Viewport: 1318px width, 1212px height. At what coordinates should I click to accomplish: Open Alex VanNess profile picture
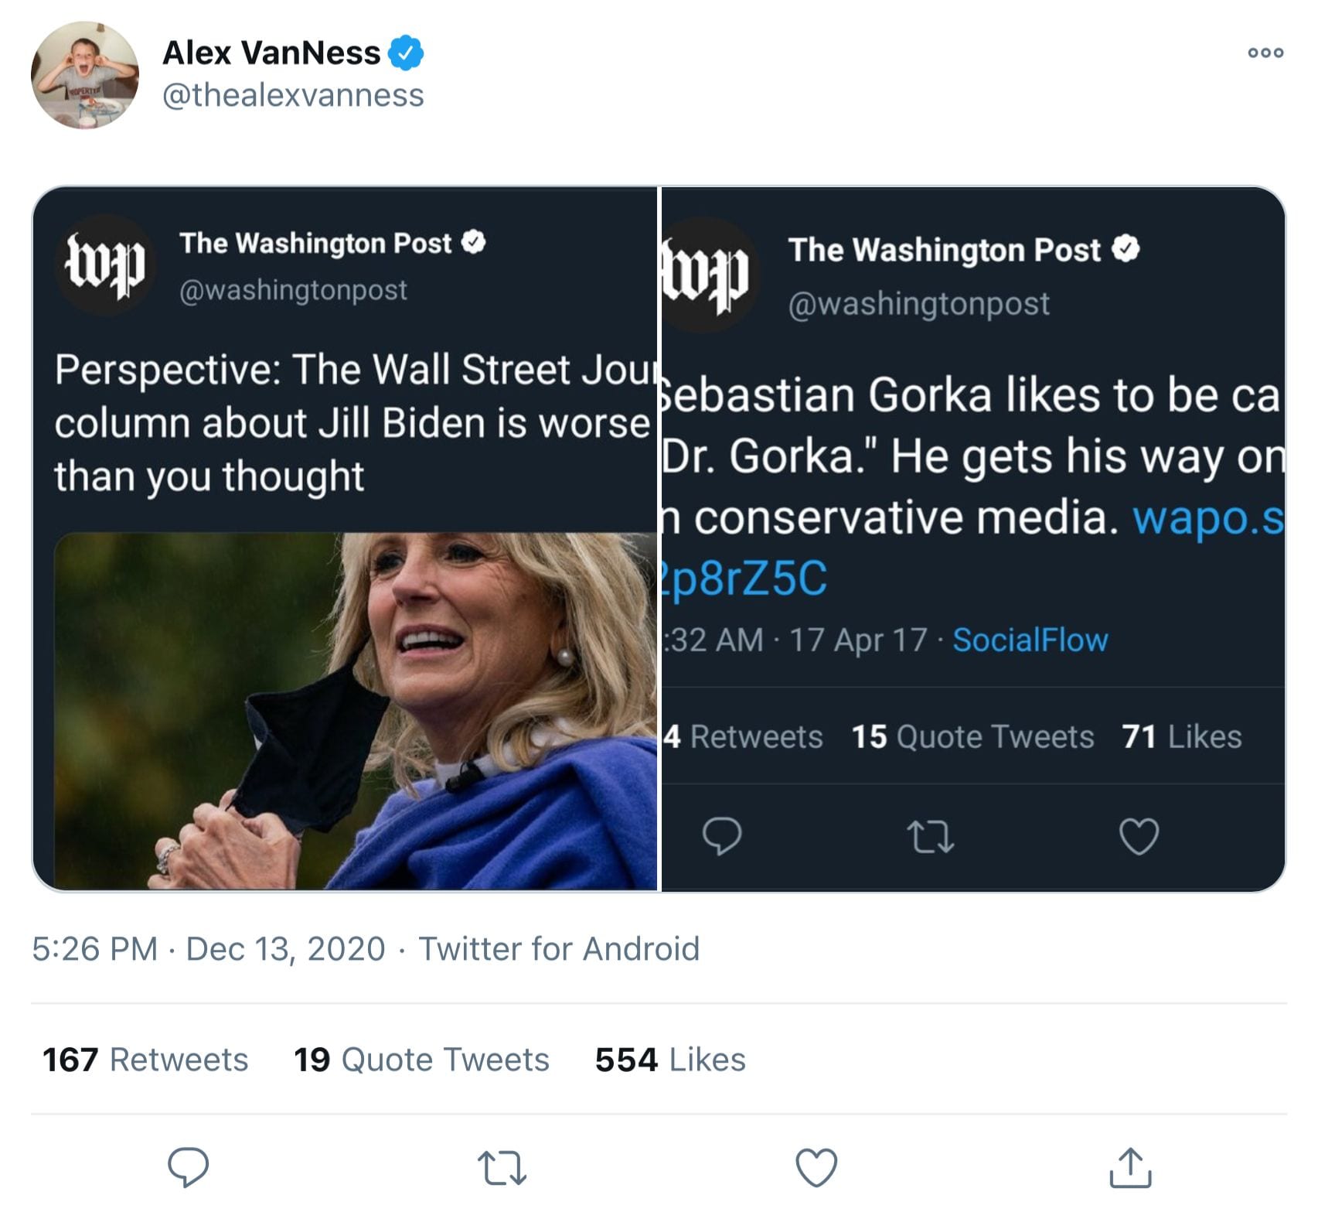click(x=85, y=75)
